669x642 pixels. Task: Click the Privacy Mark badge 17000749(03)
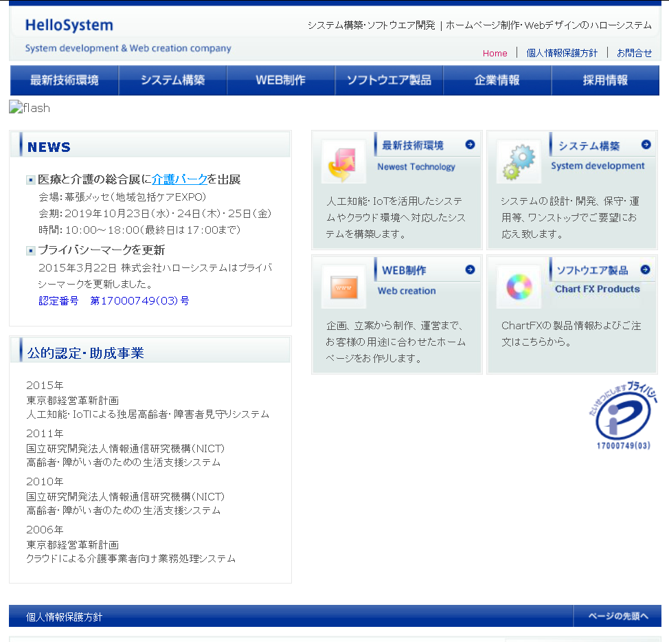coord(623,417)
